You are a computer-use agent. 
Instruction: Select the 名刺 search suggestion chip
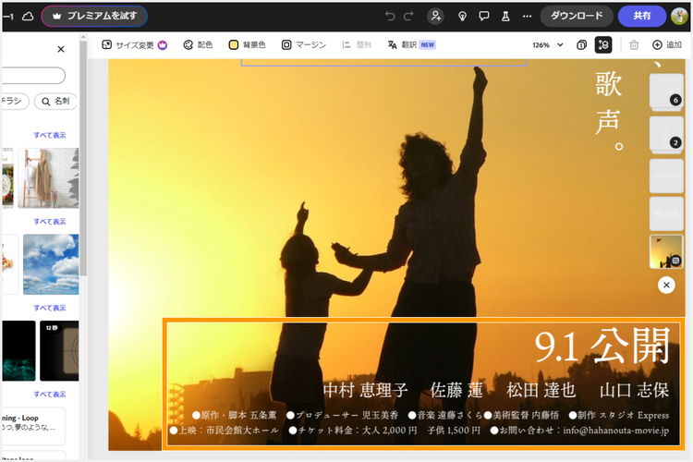click(x=55, y=102)
